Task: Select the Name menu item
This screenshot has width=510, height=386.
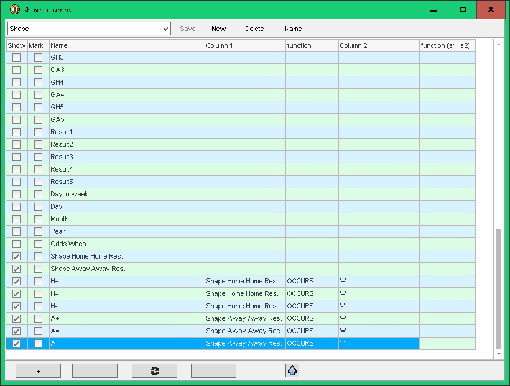Action: (x=293, y=29)
